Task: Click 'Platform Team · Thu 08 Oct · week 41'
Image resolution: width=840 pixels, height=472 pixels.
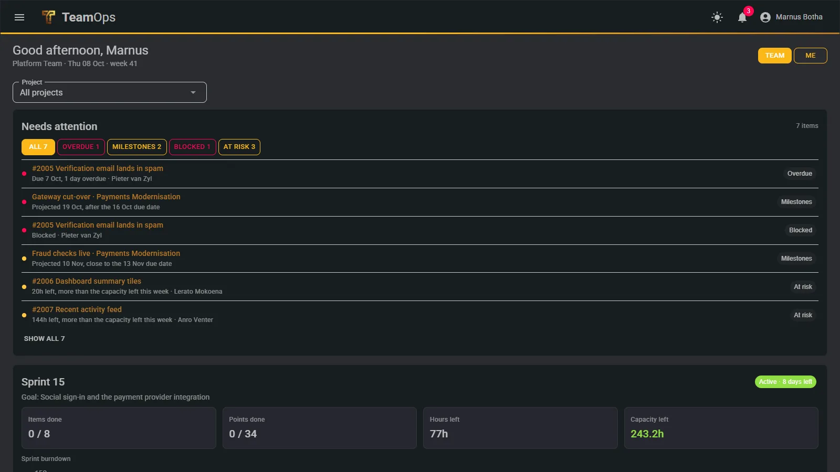Action: coord(75,63)
